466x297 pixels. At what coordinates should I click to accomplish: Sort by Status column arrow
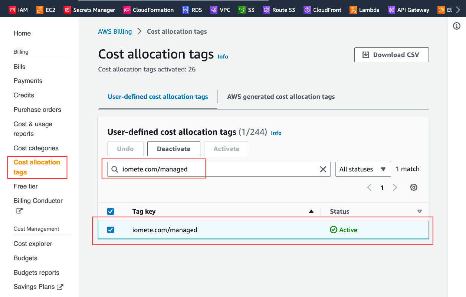[420, 211]
